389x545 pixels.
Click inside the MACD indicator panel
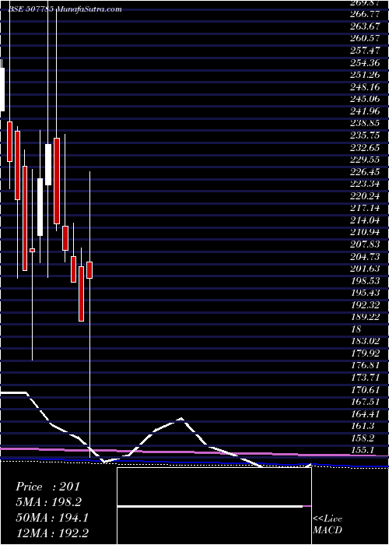click(214, 506)
